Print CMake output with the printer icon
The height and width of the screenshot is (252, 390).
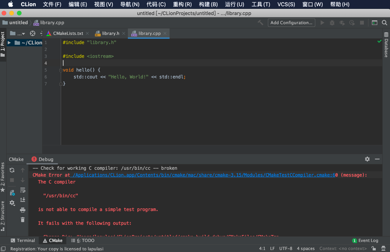point(23,210)
